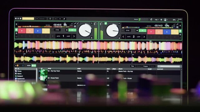
Task: Click the deck 3 platter
Action: click(85, 30)
